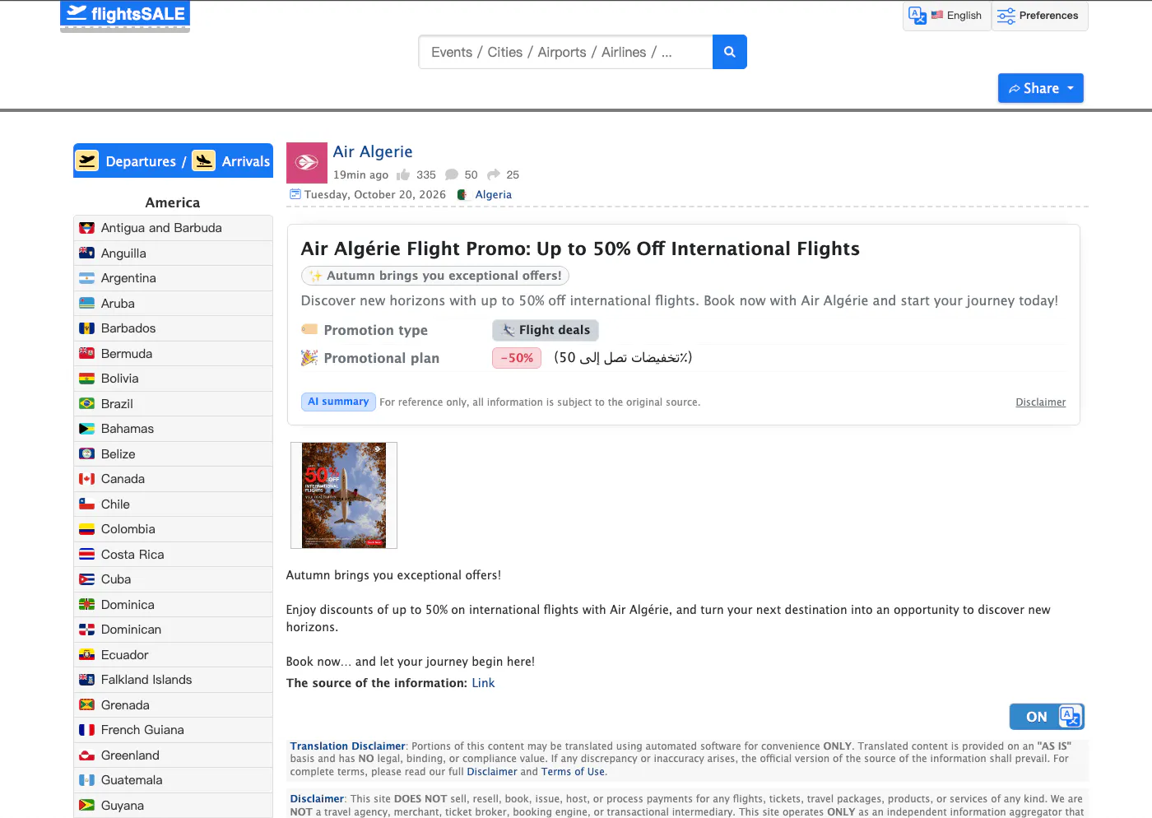Click the share arrow icon beside 25
Screen dimensions: 1152x818
(x=494, y=174)
